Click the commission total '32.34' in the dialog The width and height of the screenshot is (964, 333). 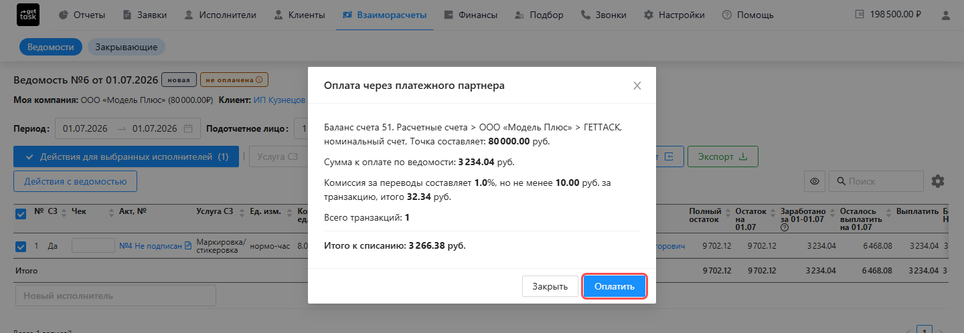418,197
